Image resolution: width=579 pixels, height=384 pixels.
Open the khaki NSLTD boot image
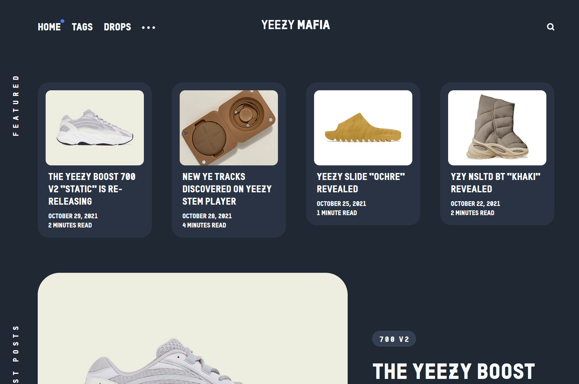(x=497, y=128)
